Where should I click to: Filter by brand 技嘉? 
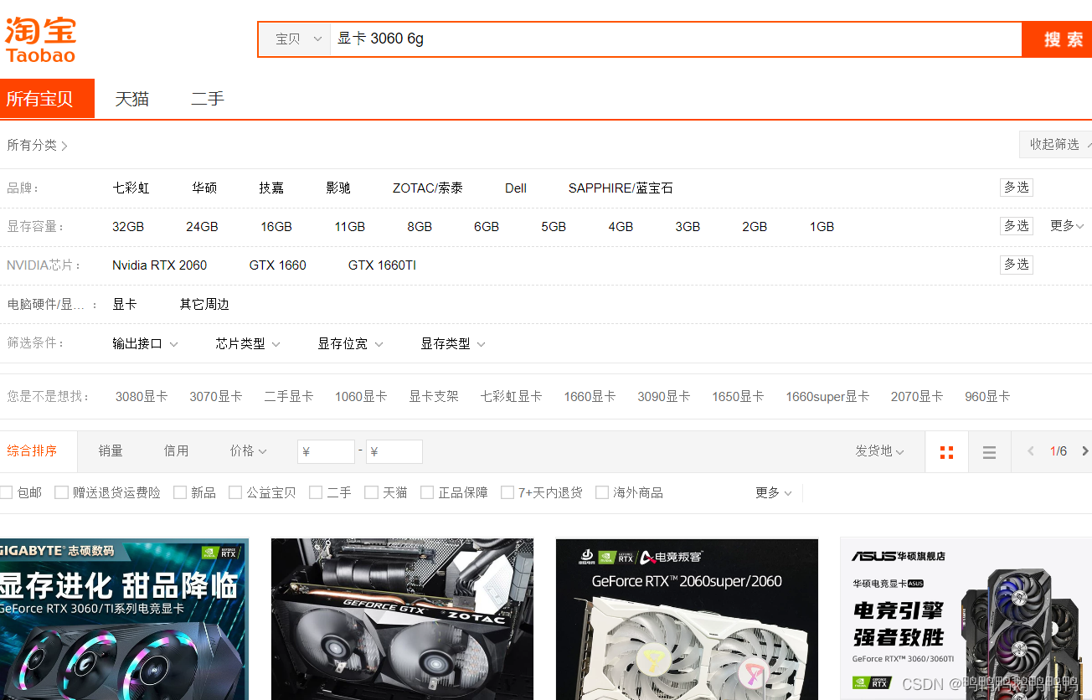point(271,188)
